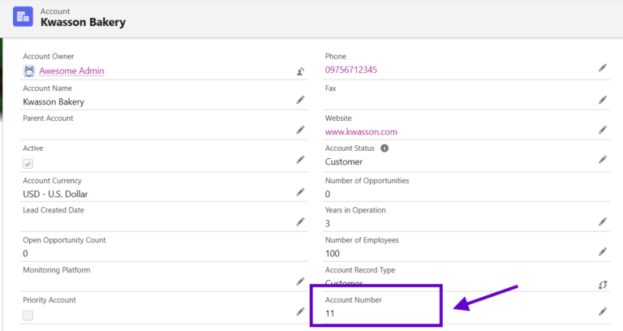The image size is (623, 331).
Task: Change Account Record Type icon
Action: coord(603,285)
